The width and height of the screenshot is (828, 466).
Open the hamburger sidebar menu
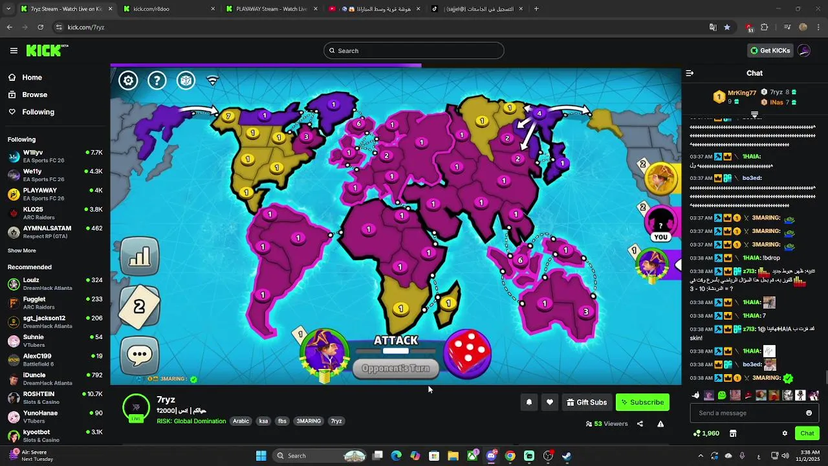pos(14,50)
